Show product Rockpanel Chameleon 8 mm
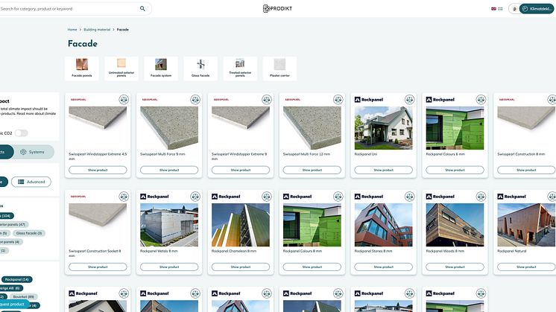This screenshot has width=556, height=312. tap(241, 267)
